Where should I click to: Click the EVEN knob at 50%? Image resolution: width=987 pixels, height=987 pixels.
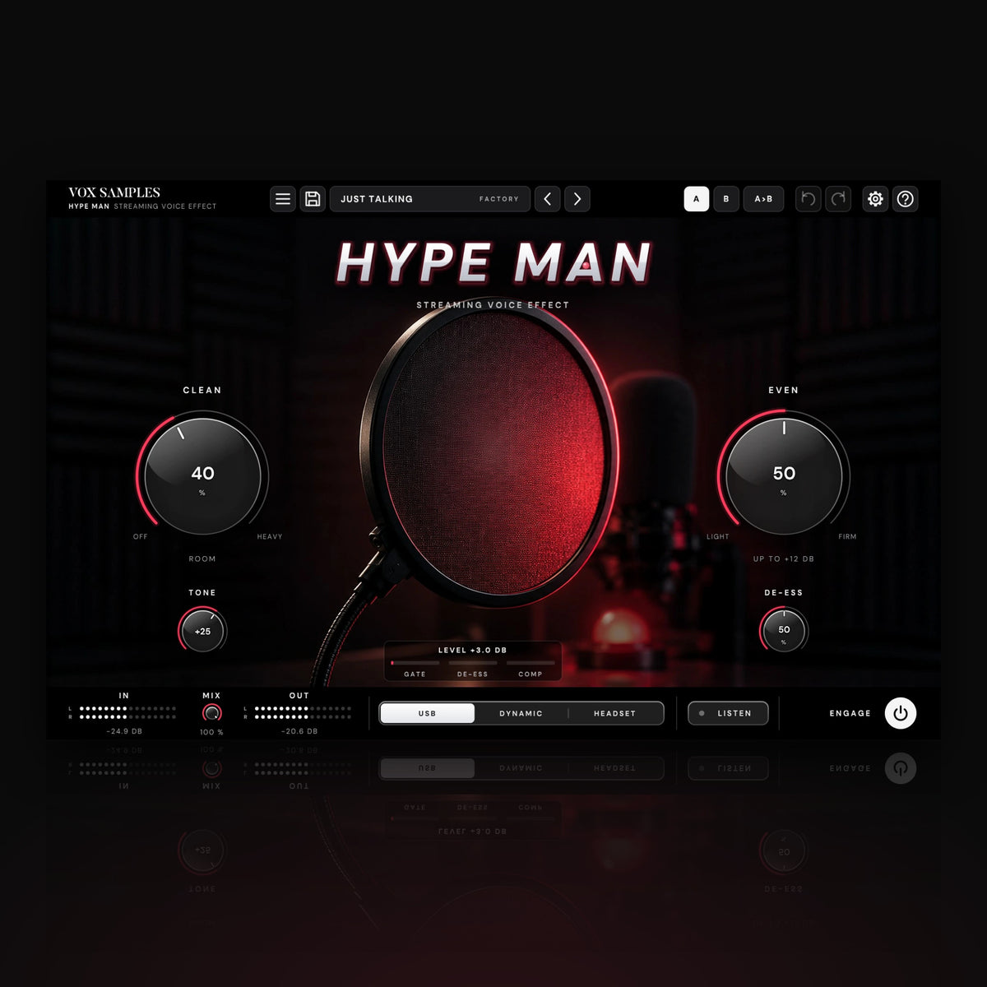[x=784, y=475]
